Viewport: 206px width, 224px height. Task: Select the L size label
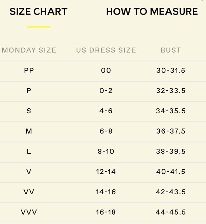click(29, 151)
